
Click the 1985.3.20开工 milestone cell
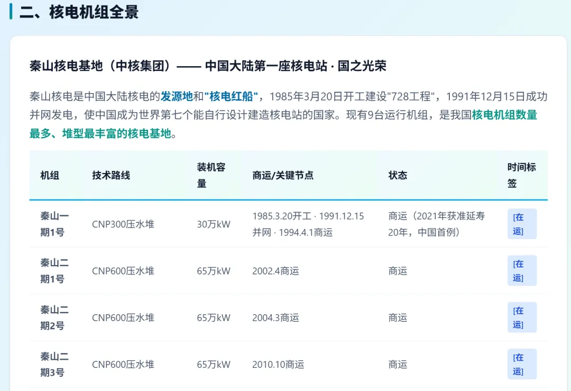pyautogui.click(x=308, y=224)
